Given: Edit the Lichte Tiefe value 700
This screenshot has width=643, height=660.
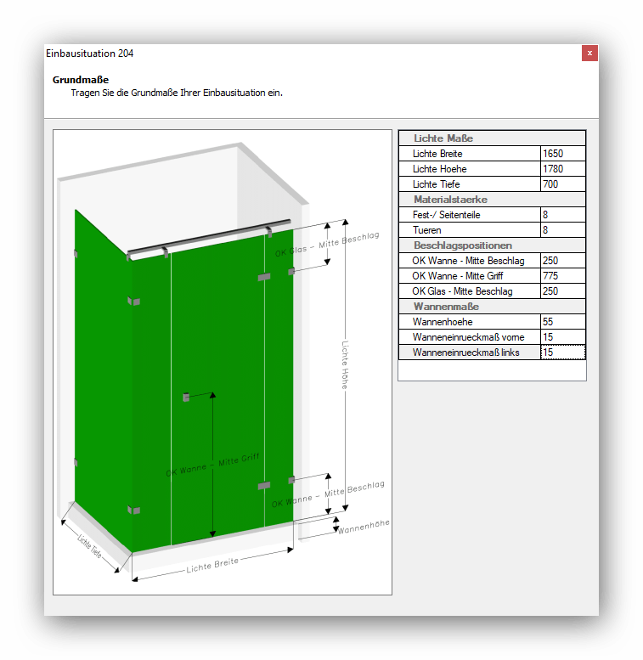Looking at the screenshot, I should click(562, 184).
